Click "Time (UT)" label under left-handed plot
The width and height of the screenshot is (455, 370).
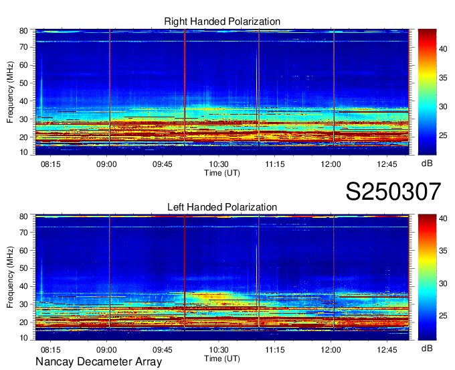(222, 359)
